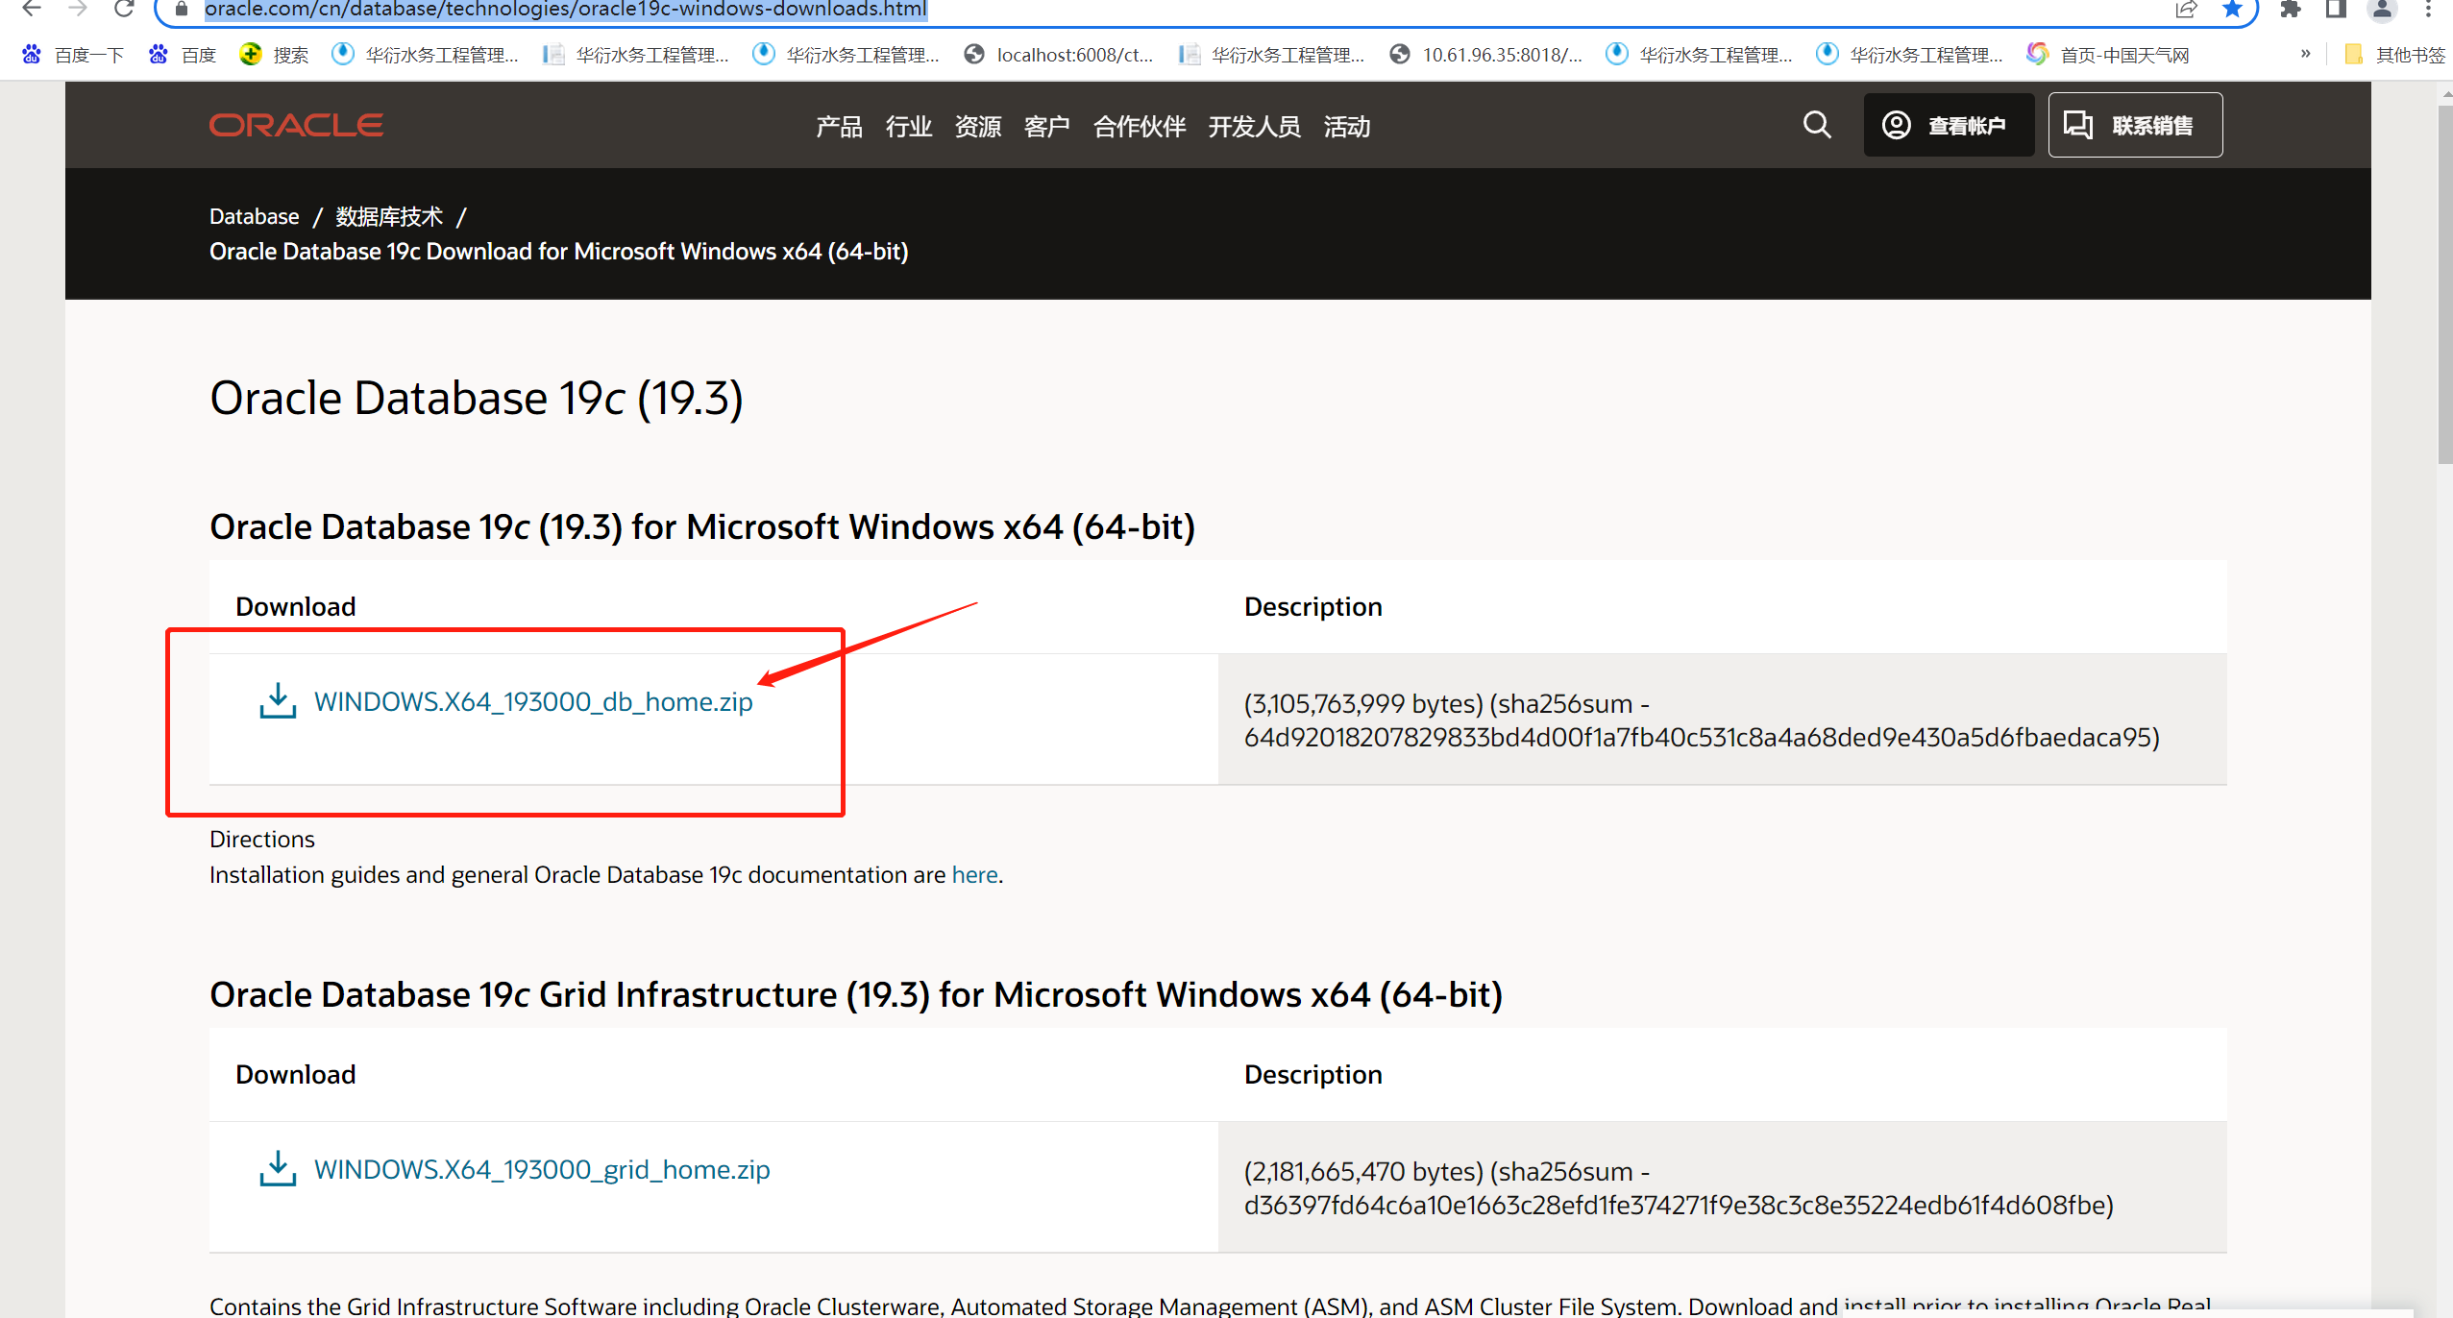This screenshot has height=1318, width=2453.
Task: Click the download icon beside grid_home.zip
Action: click(x=278, y=1169)
